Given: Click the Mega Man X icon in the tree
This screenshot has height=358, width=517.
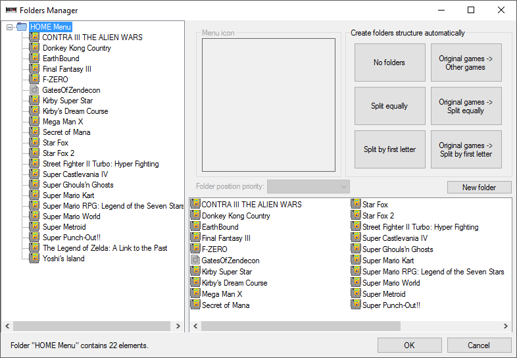Looking at the screenshot, I should tap(34, 122).
